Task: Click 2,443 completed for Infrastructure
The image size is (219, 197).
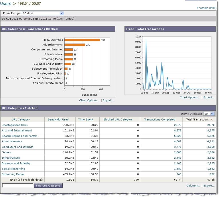Action: pyautogui.click(x=177, y=158)
